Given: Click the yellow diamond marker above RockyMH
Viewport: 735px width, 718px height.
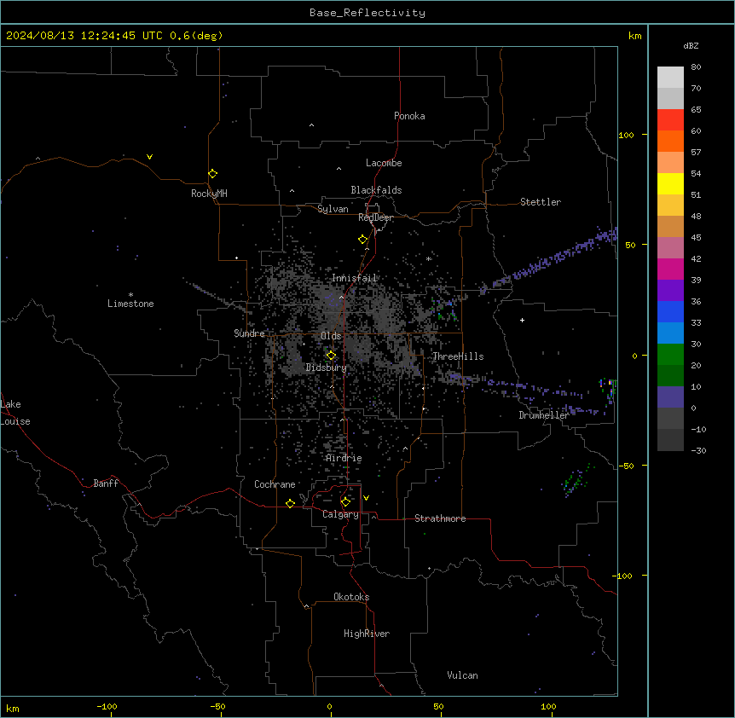Looking at the screenshot, I should [212, 174].
